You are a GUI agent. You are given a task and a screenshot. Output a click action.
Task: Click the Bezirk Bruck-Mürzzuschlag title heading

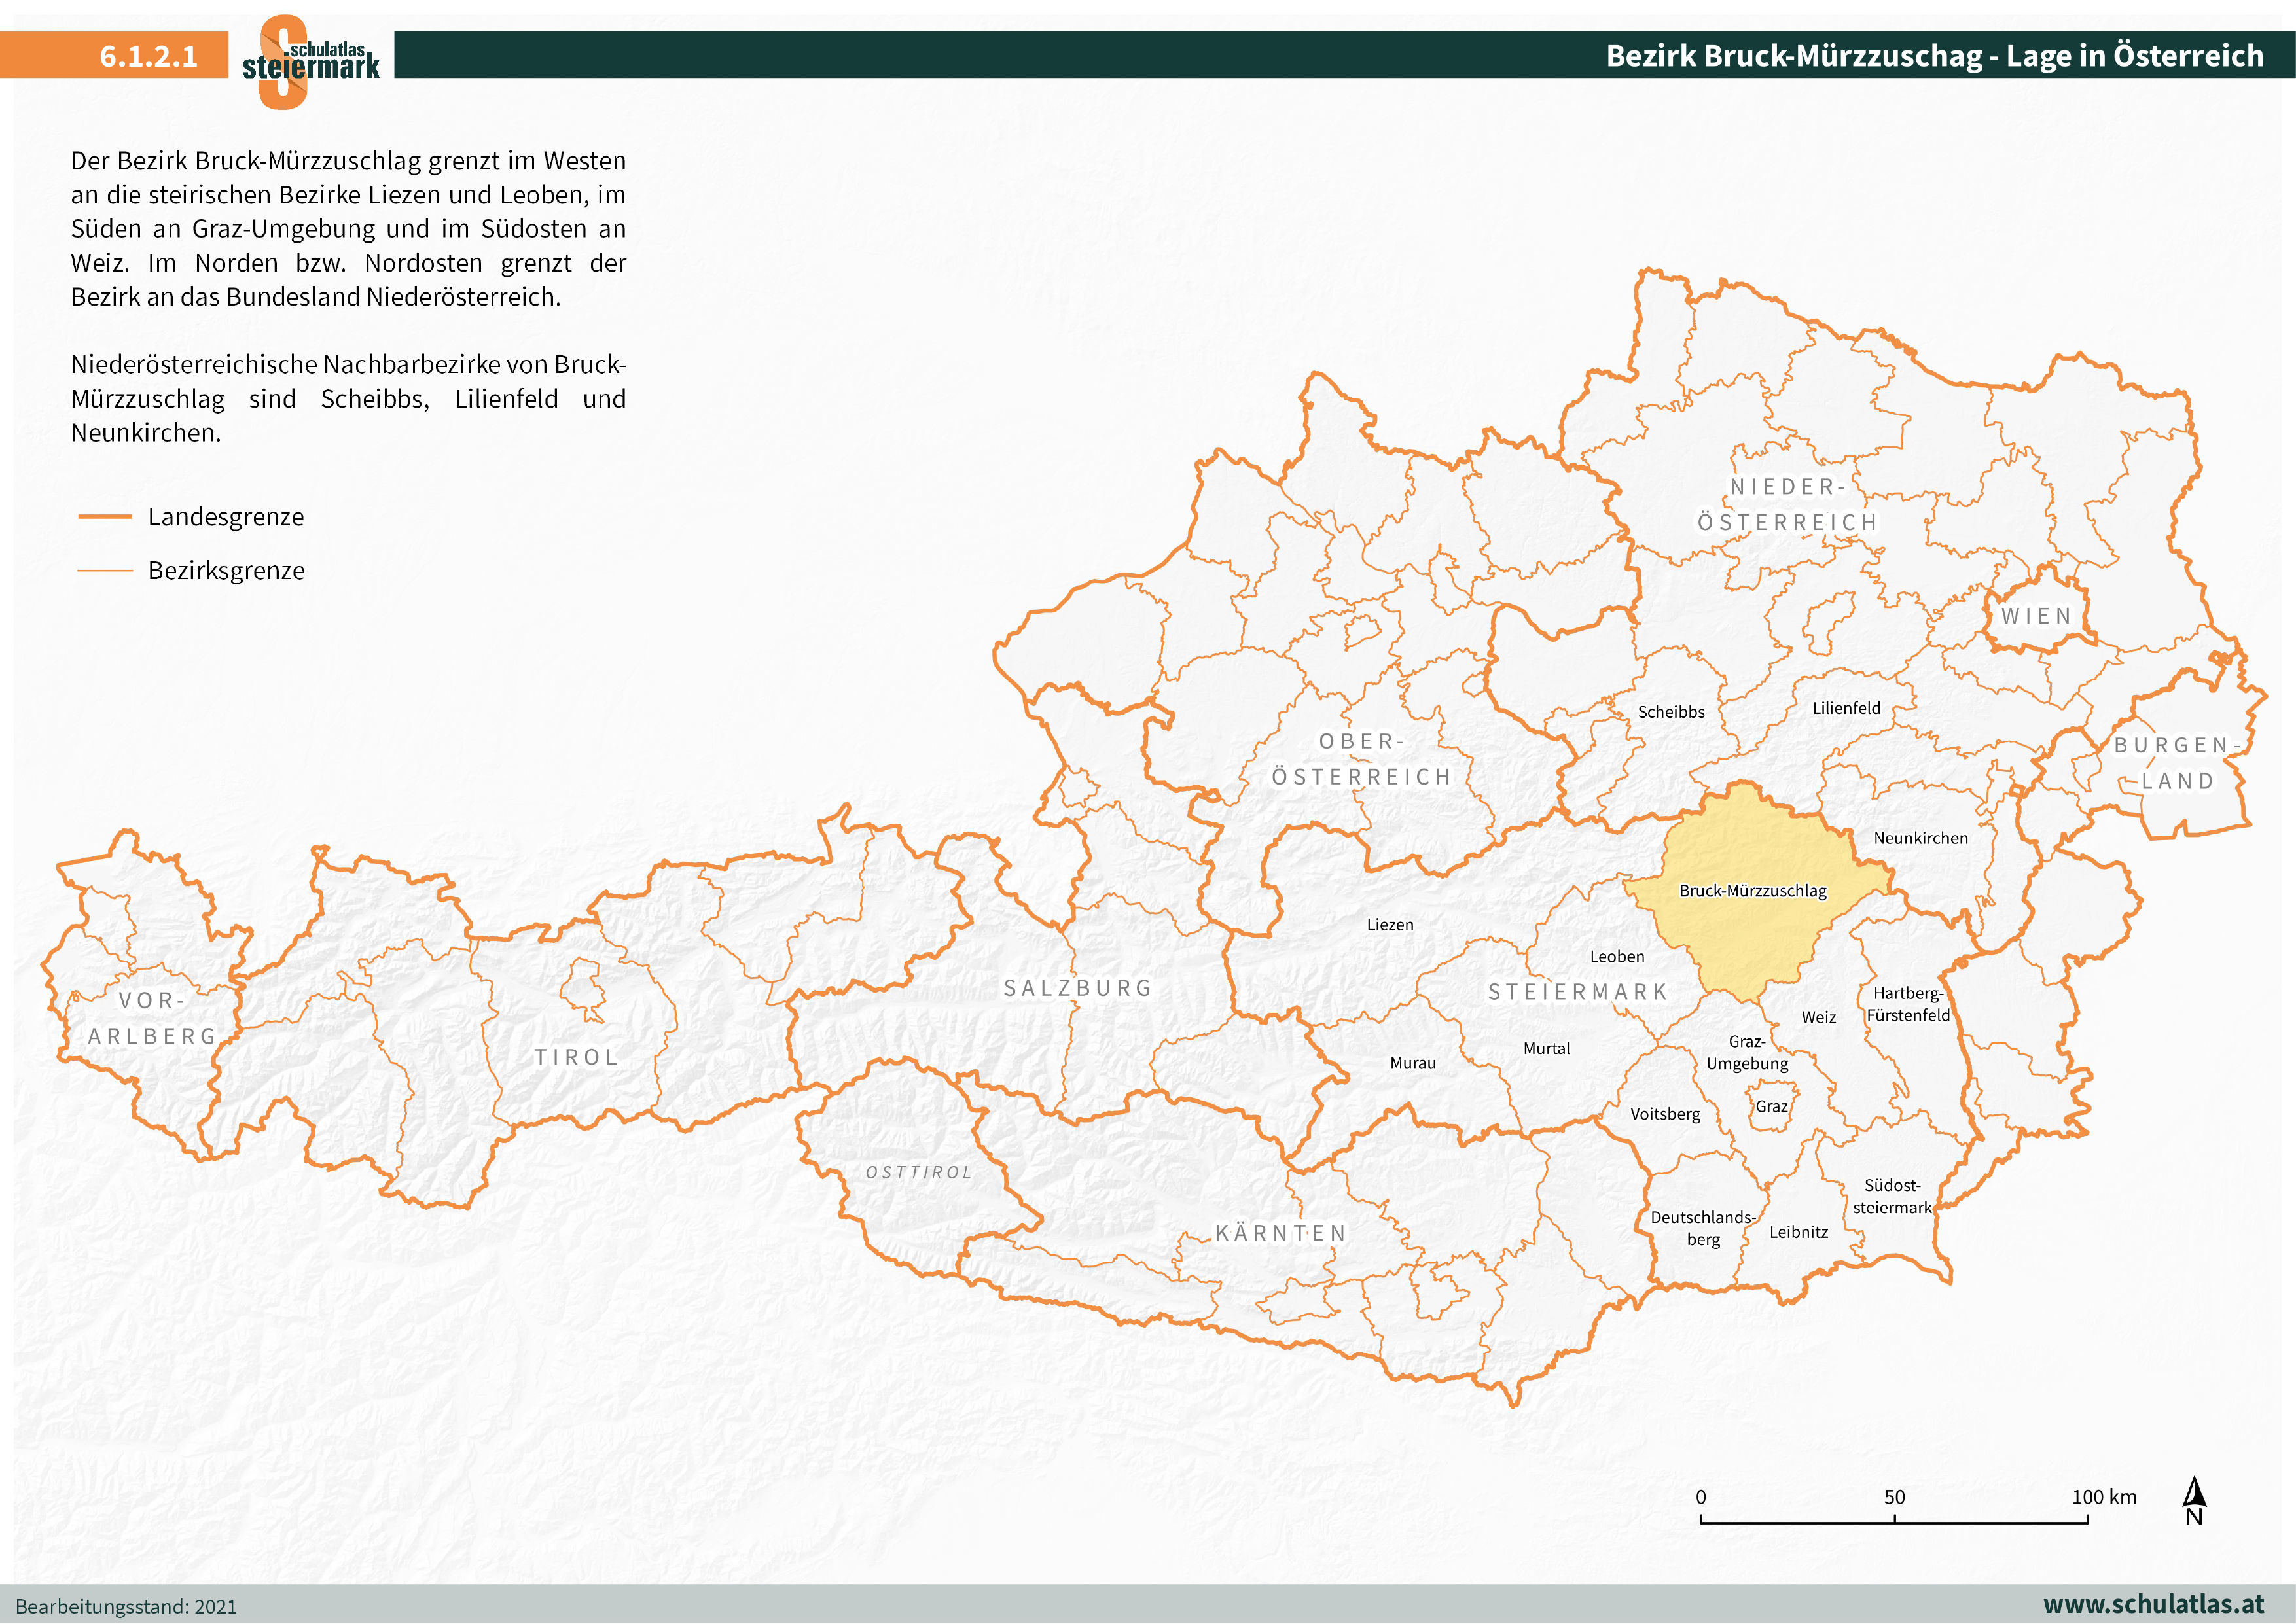[1934, 56]
